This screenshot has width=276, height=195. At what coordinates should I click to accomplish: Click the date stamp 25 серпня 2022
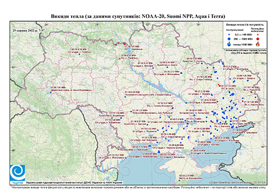[29, 30]
